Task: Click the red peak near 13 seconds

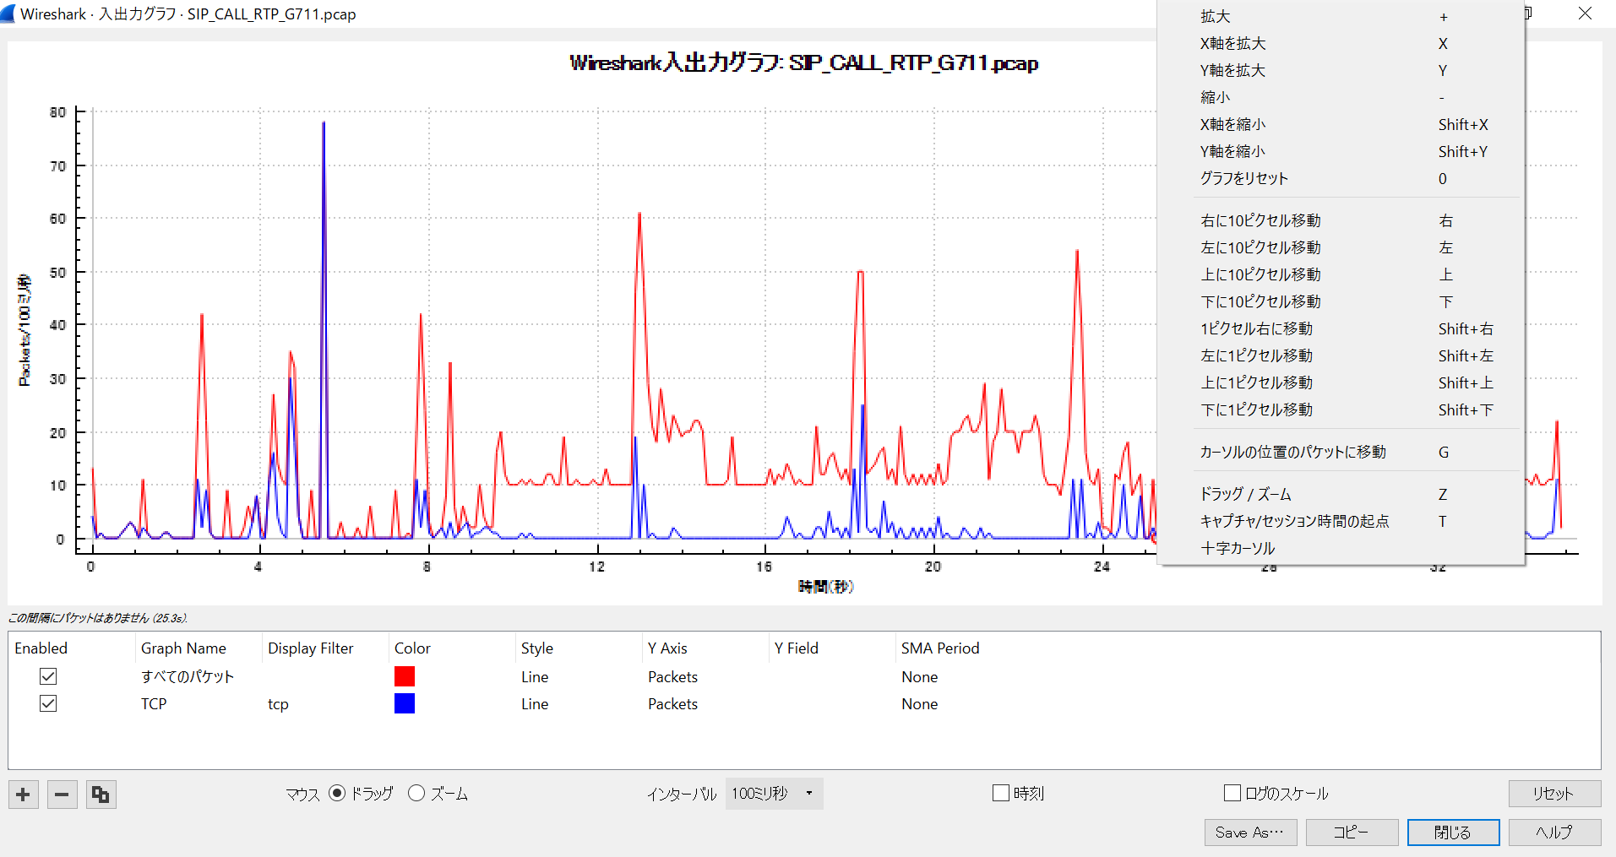Action: click(x=639, y=216)
